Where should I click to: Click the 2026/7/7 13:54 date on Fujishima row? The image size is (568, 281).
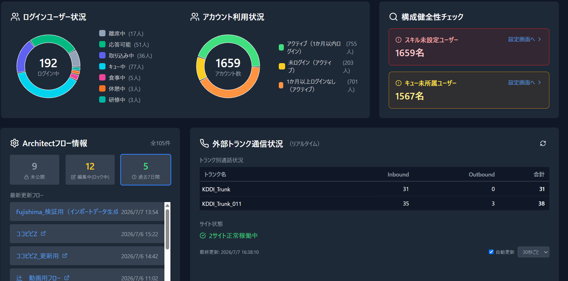(139, 212)
